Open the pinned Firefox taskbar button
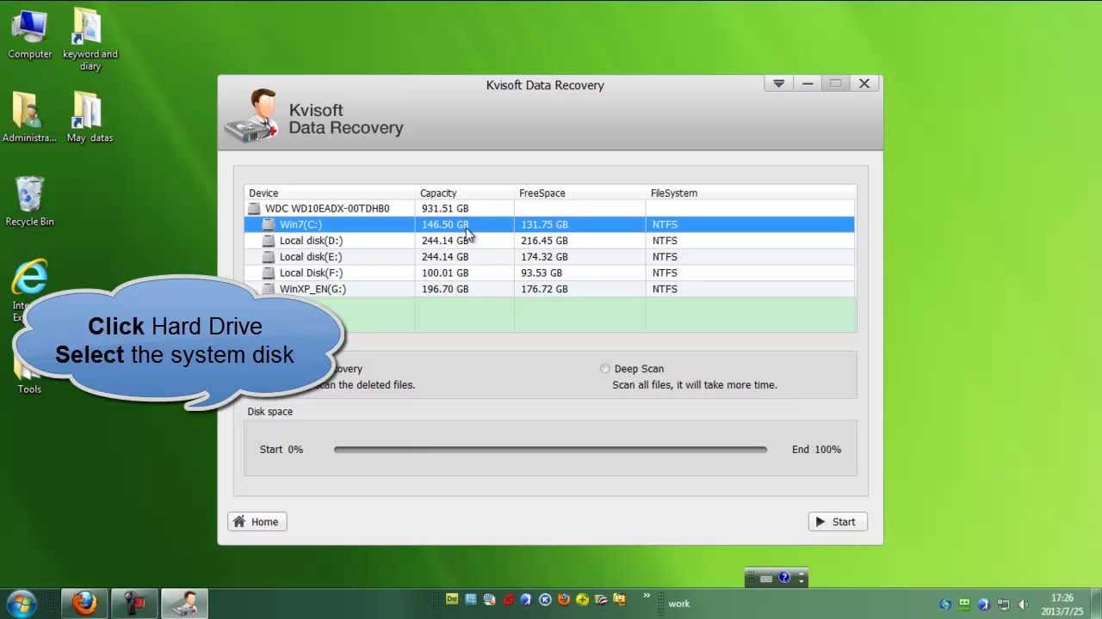This screenshot has height=619, width=1102. pyautogui.click(x=84, y=604)
